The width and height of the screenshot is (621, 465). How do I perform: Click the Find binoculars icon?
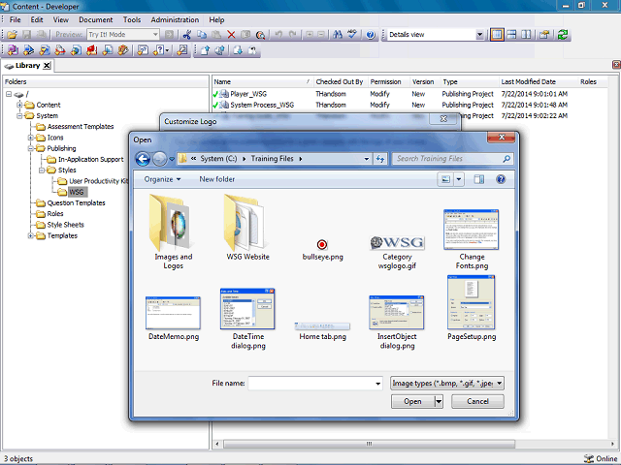pyautogui.click(x=338, y=35)
